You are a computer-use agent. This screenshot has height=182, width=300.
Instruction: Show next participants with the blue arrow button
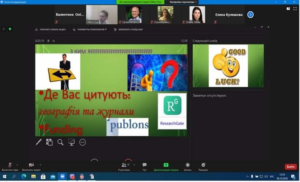tap(250, 15)
